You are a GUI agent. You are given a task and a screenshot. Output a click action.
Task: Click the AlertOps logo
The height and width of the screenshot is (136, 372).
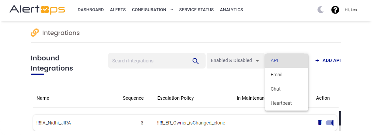pos(37,10)
